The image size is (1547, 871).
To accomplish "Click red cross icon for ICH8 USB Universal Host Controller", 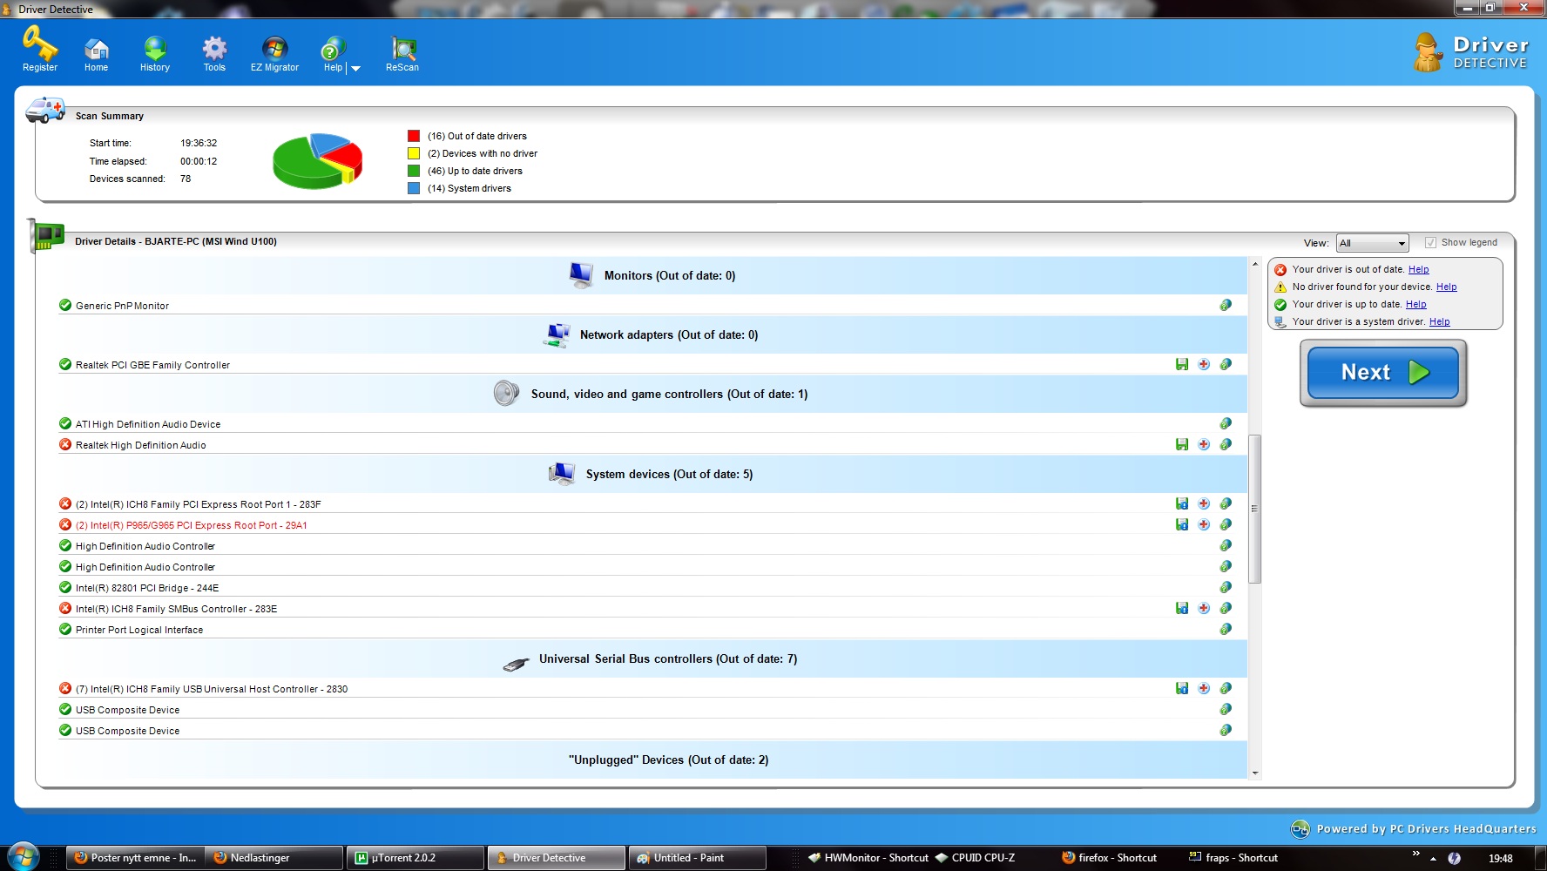I will click(x=1204, y=688).
